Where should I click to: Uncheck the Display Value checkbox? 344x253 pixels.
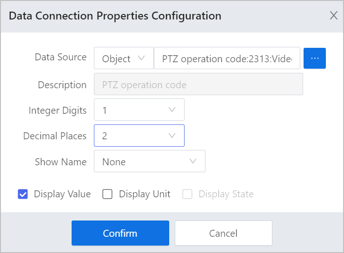coord(23,194)
